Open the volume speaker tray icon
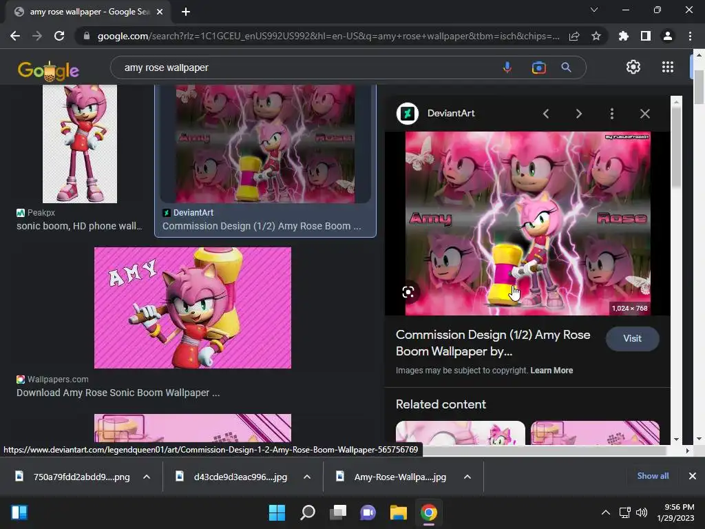705x529 pixels. pos(642,512)
